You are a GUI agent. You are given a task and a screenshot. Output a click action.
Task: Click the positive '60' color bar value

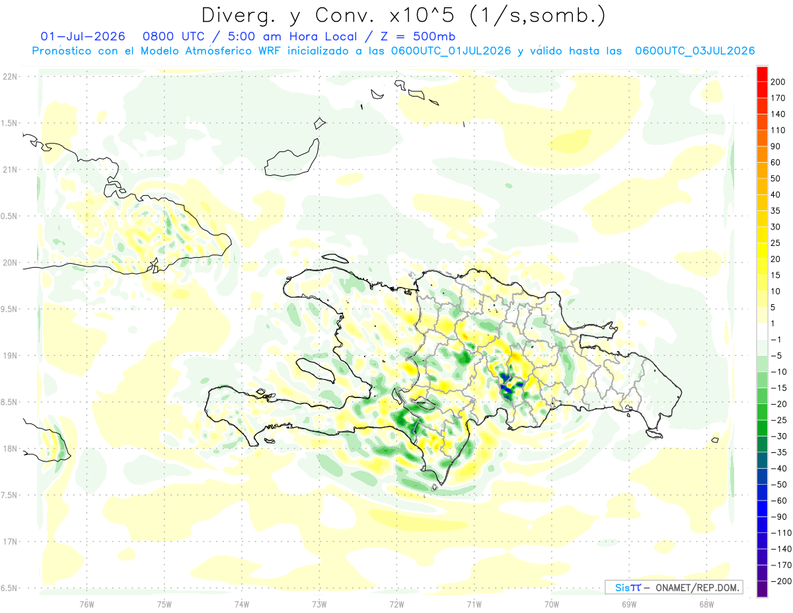point(776,163)
